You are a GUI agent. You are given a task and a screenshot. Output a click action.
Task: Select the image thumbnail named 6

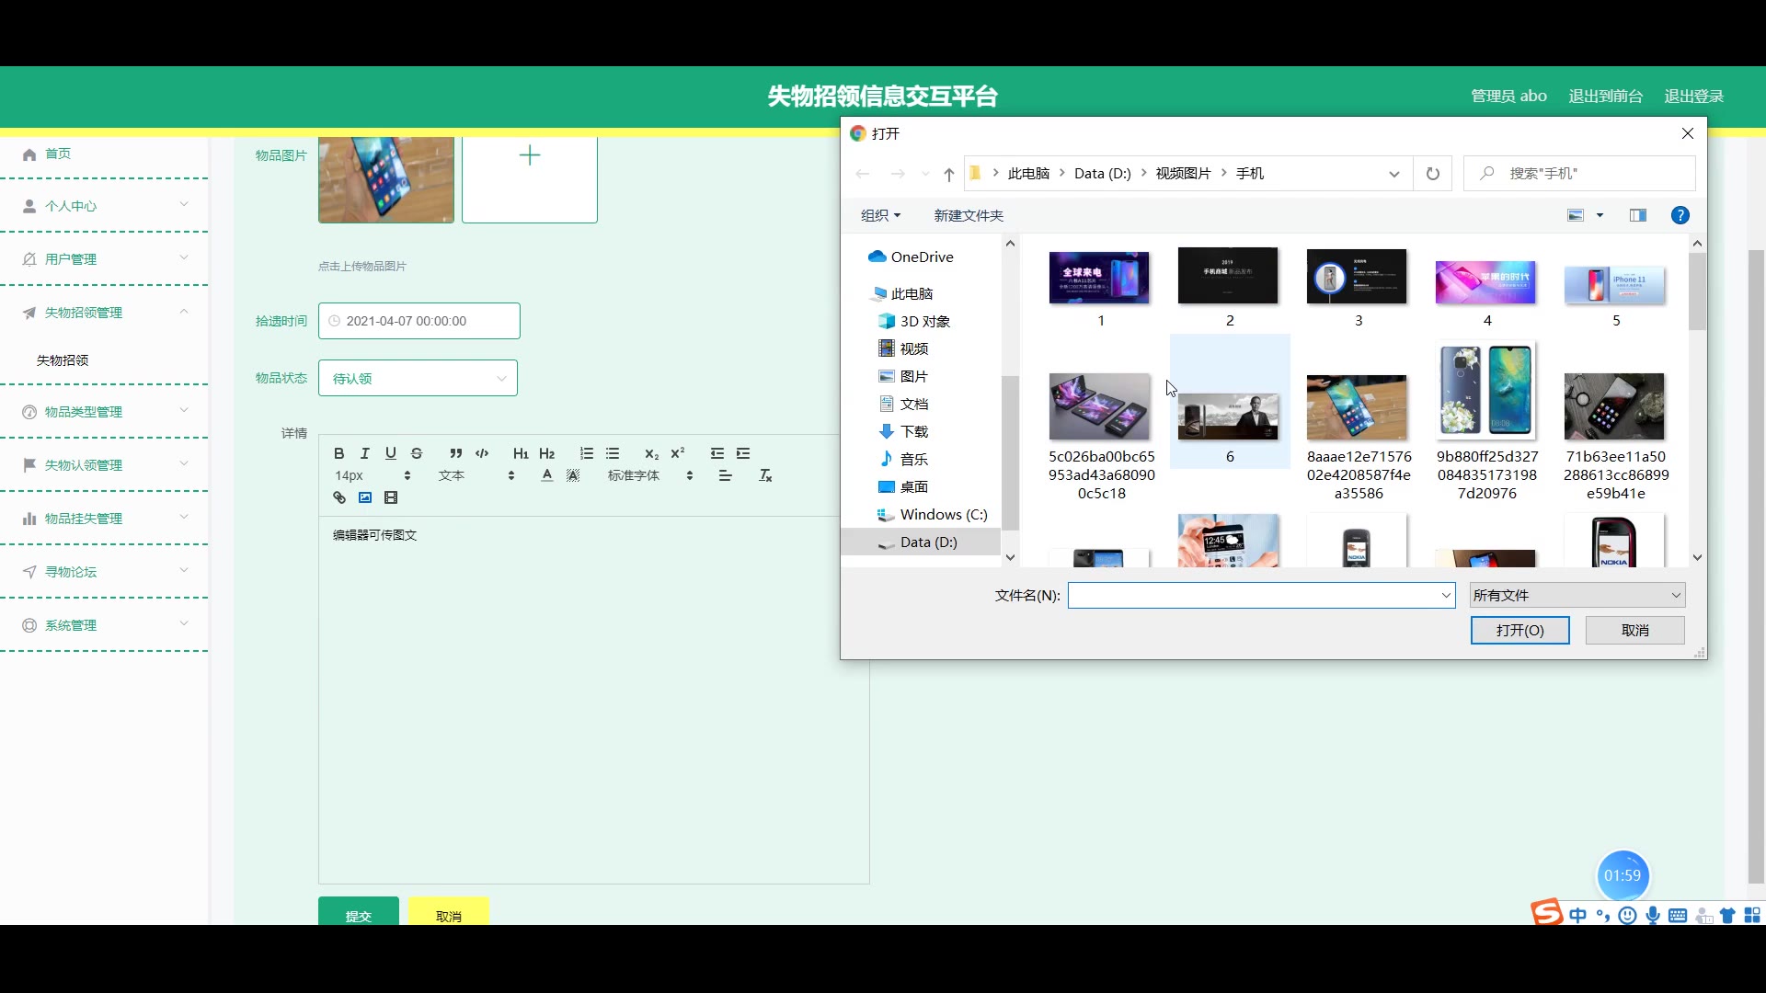pyautogui.click(x=1229, y=417)
